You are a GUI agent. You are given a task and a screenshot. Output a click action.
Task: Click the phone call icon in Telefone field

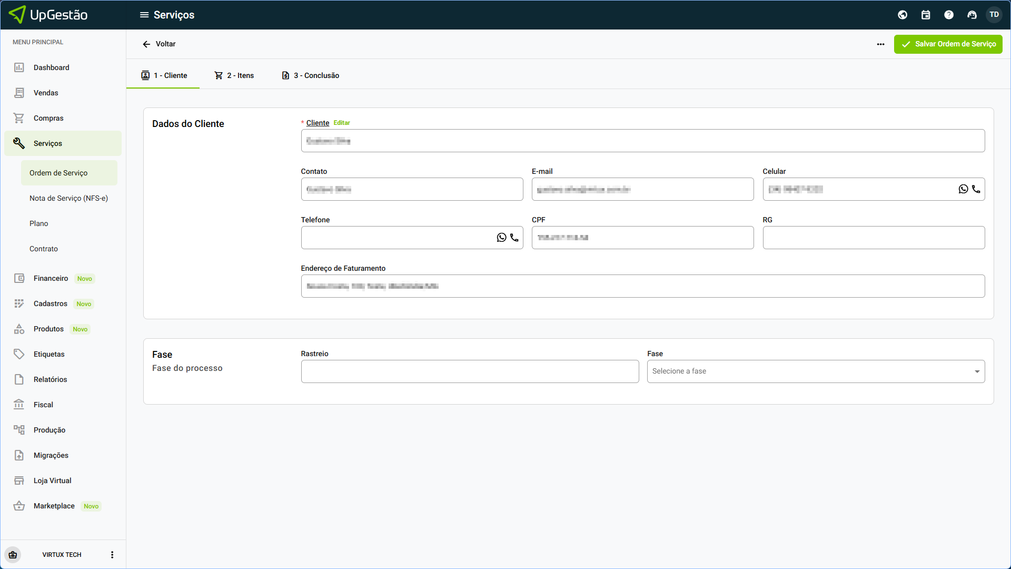click(514, 238)
